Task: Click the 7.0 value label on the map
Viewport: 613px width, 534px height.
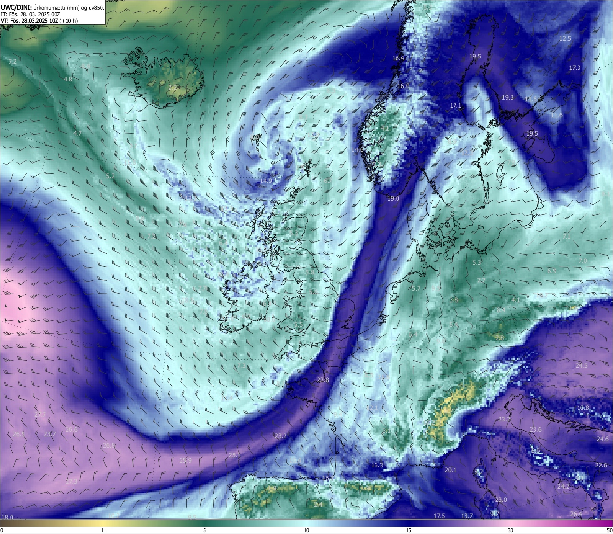Action: (x=583, y=261)
